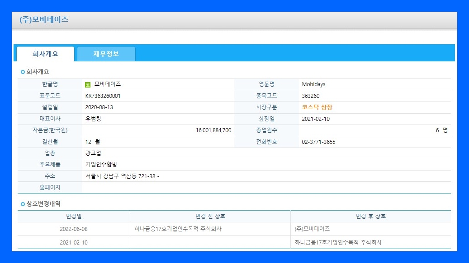Click the 홈페이지 row label
Image resolution: width=469 pixels, height=263 pixels.
(x=50, y=188)
